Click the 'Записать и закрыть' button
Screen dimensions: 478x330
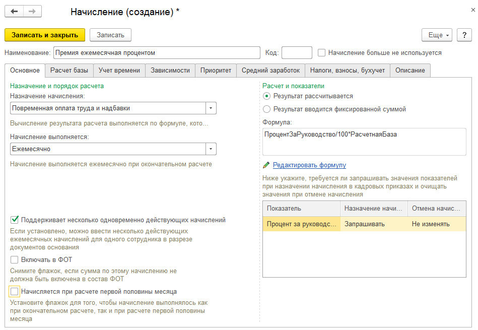click(45, 35)
